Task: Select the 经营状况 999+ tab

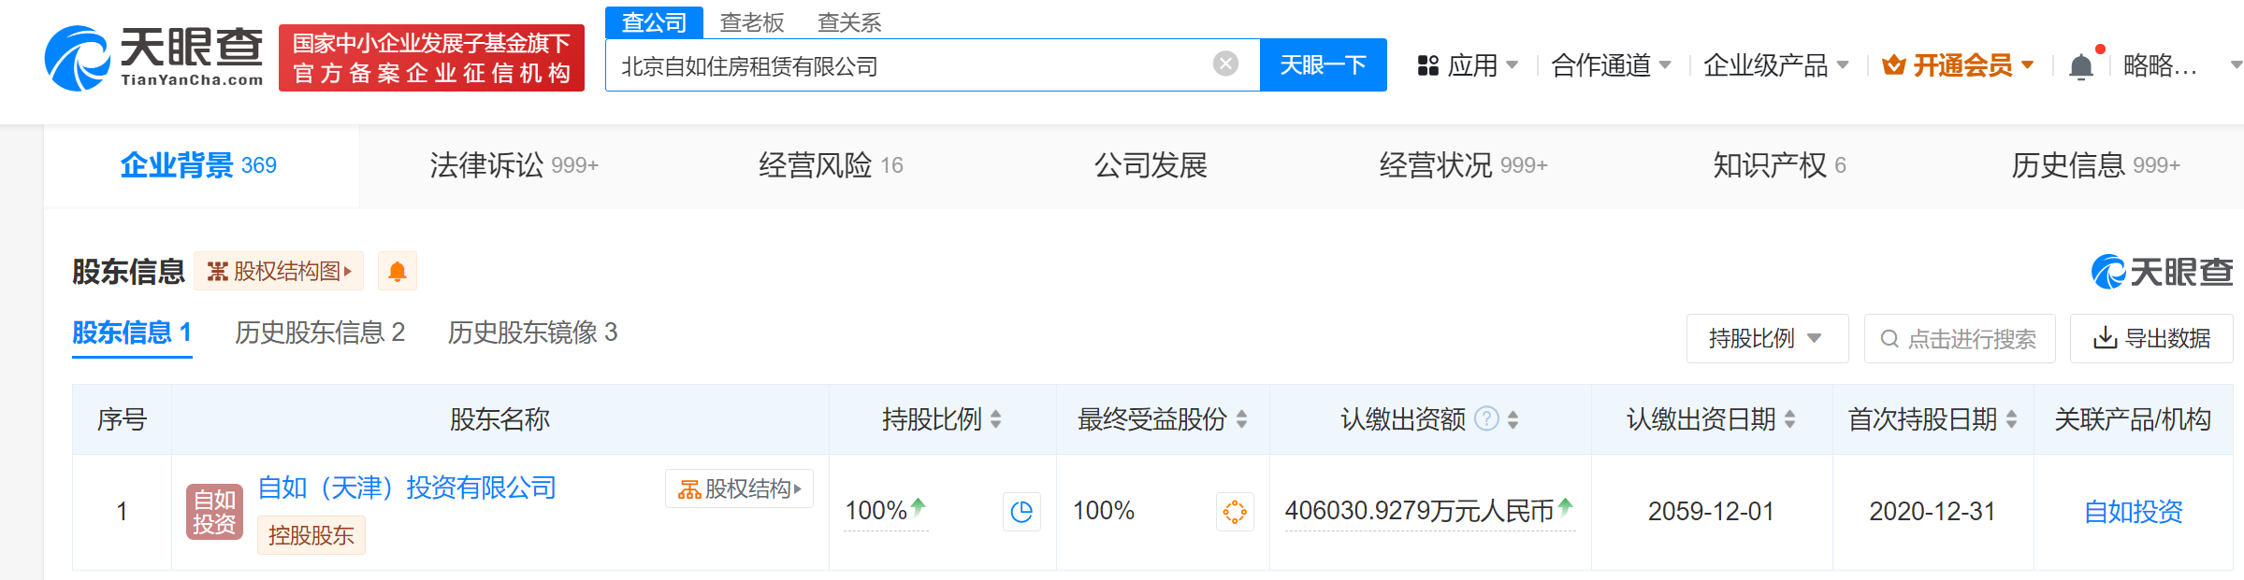Action: tap(1463, 165)
